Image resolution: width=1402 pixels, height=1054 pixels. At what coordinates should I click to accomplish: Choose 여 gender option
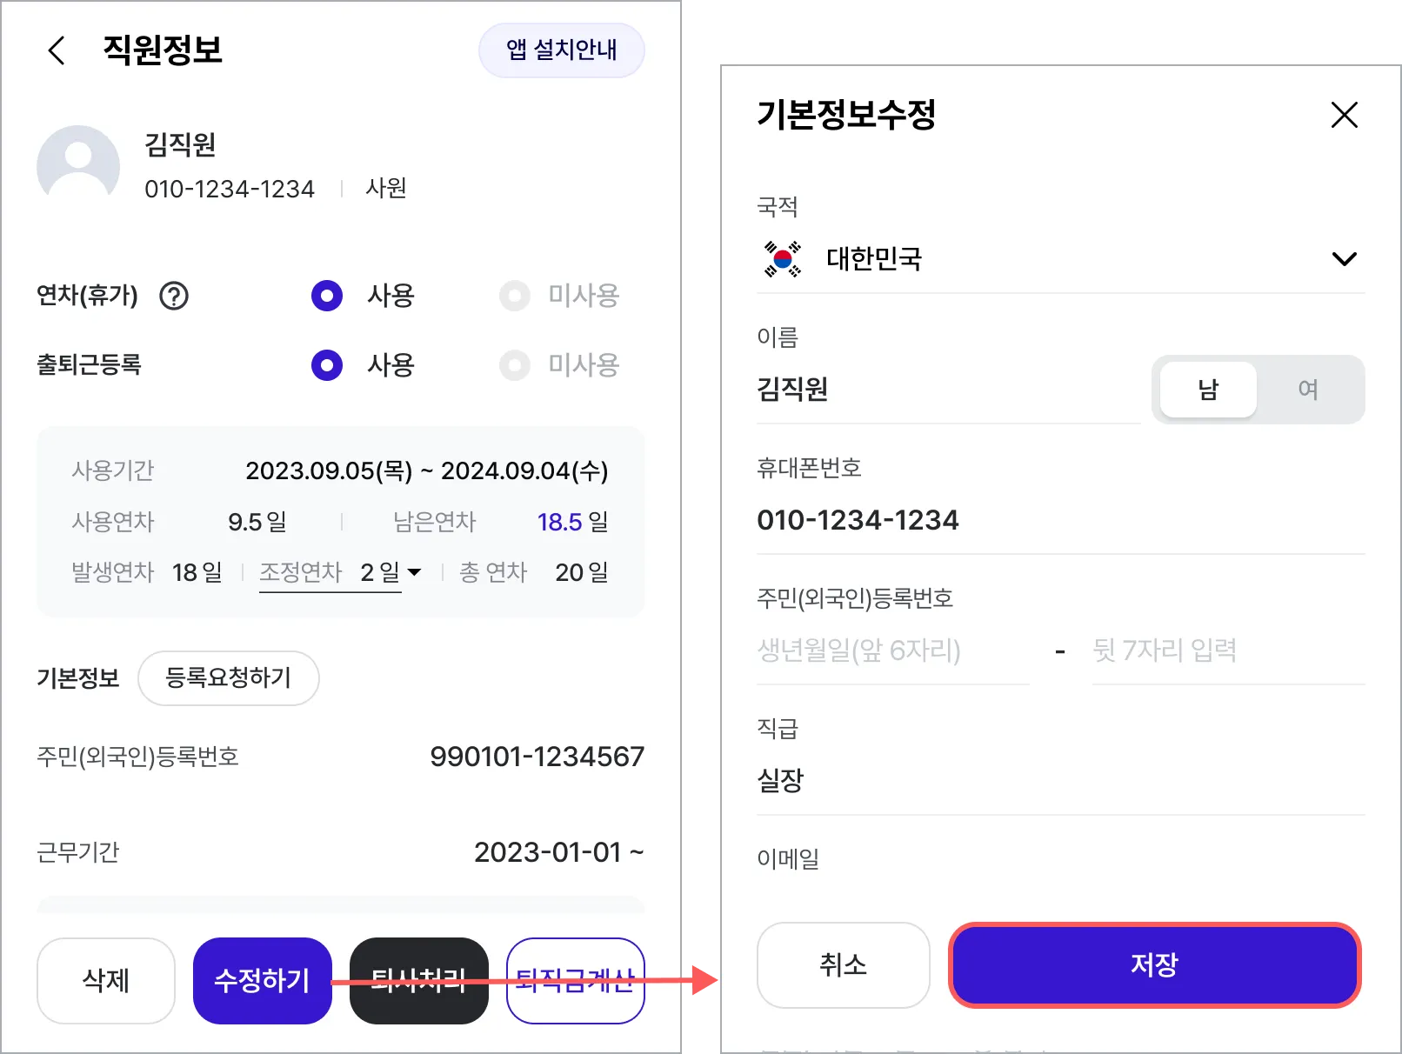(x=1307, y=390)
